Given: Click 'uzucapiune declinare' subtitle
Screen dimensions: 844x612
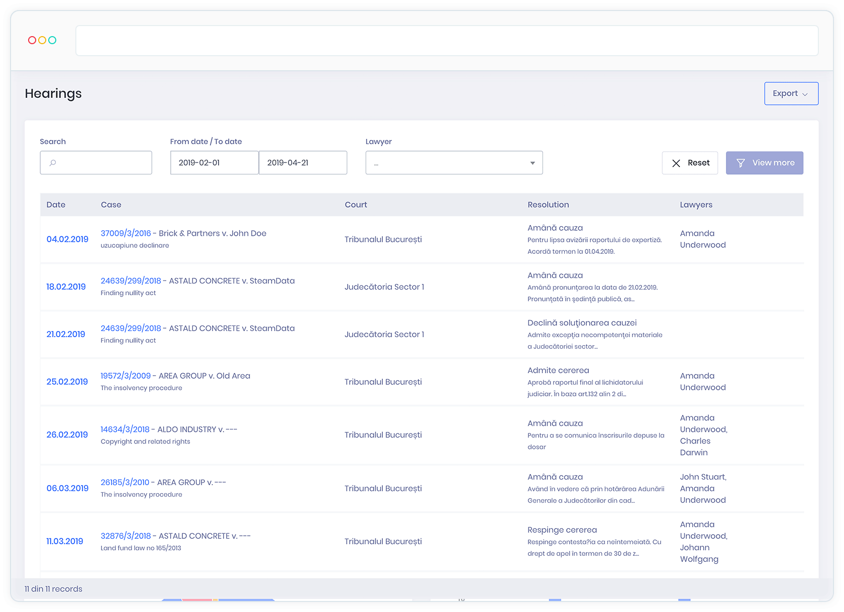Looking at the screenshot, I should pos(135,245).
